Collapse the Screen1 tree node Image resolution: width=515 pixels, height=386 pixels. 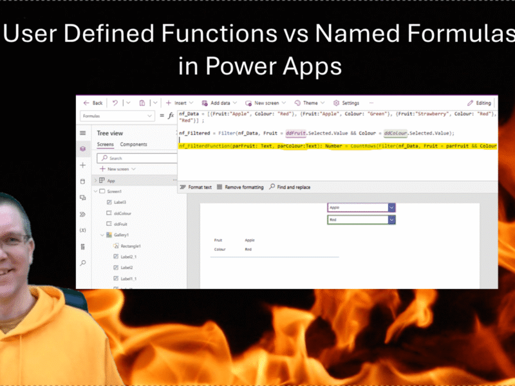(x=95, y=191)
